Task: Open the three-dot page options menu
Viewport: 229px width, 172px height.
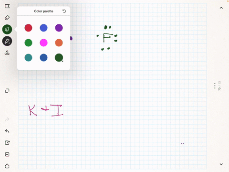Action: 215,86
